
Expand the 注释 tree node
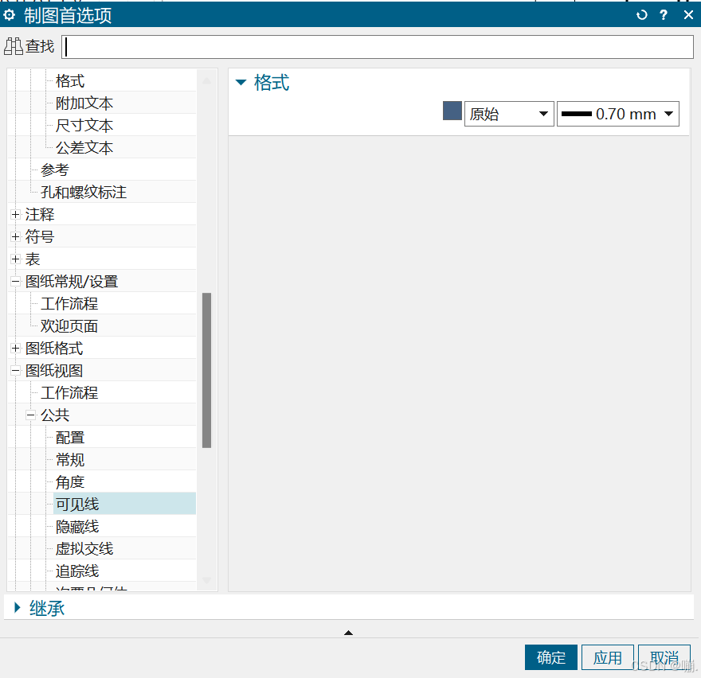(16, 214)
